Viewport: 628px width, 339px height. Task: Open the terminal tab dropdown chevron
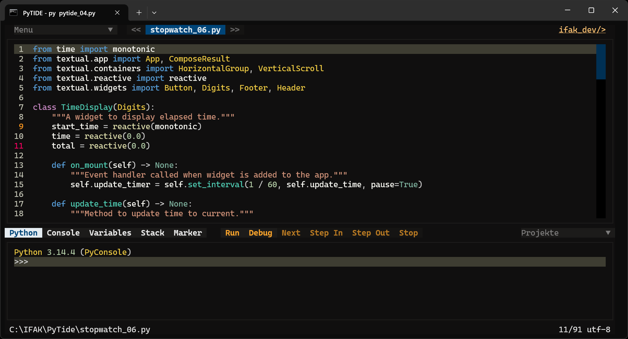click(154, 13)
